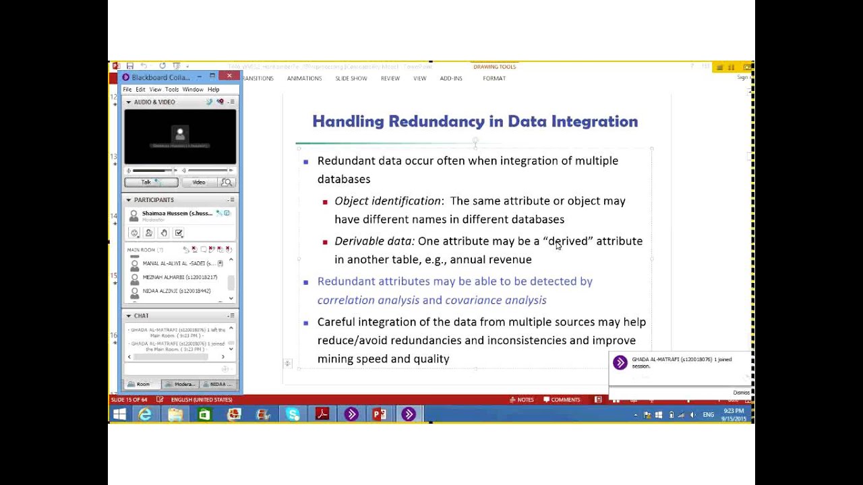Open Adobe Acrobat Reader from taskbar
Image resolution: width=863 pixels, height=485 pixels.
[322, 415]
